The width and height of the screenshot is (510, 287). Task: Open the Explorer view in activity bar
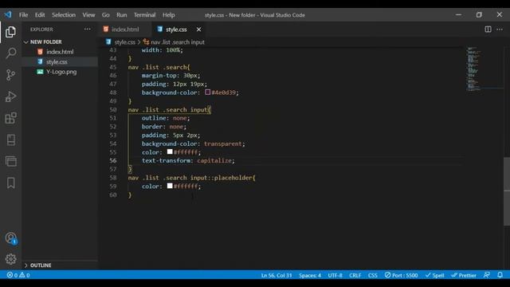coord(10,32)
